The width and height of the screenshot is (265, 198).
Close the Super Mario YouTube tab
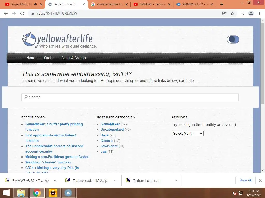coord(41,4)
